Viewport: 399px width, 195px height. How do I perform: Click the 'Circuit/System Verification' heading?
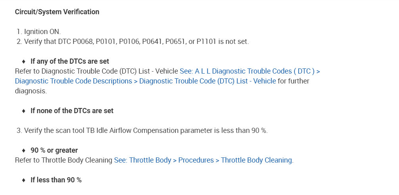tap(57, 12)
